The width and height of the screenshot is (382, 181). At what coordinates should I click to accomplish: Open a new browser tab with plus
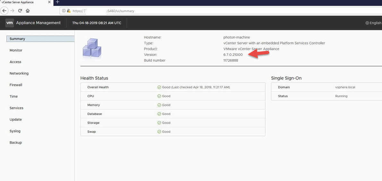click(57, 2)
